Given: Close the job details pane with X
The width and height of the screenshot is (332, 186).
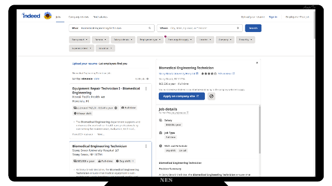Looking at the screenshot, I should [x=257, y=63].
